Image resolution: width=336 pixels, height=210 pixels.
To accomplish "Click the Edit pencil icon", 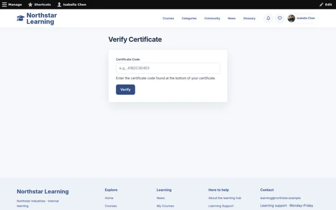I will pyautogui.click(x=321, y=4).
